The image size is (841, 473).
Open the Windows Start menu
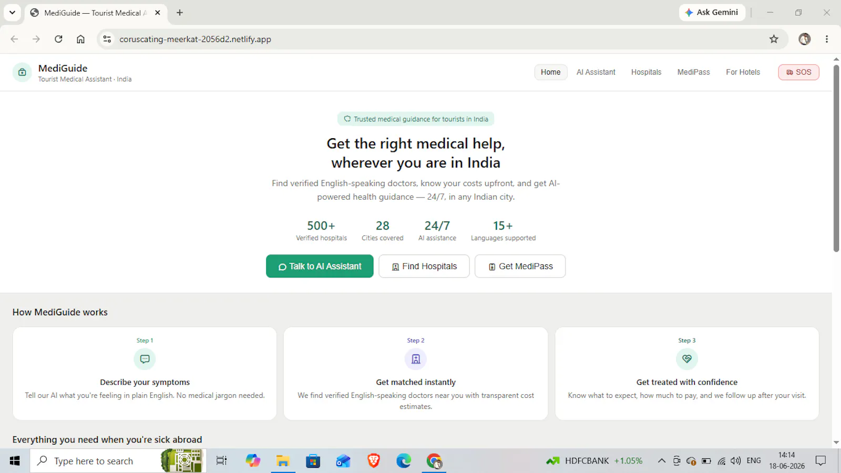pos(15,461)
